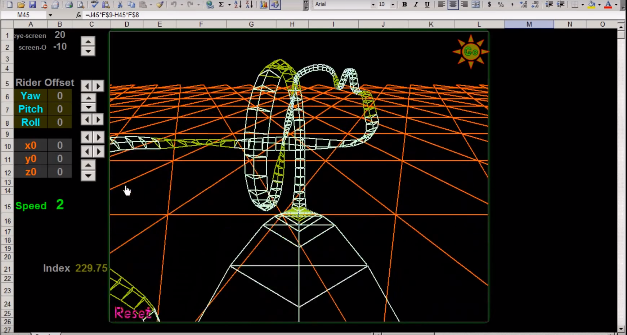Click the pink Reset button
This screenshot has width=627, height=335.
tap(133, 313)
